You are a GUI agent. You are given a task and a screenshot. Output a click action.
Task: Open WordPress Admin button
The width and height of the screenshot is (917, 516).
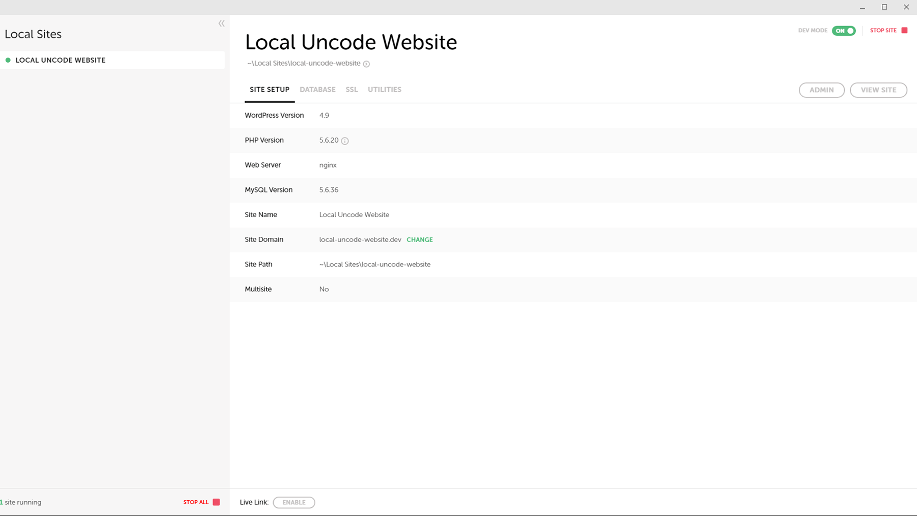click(822, 90)
